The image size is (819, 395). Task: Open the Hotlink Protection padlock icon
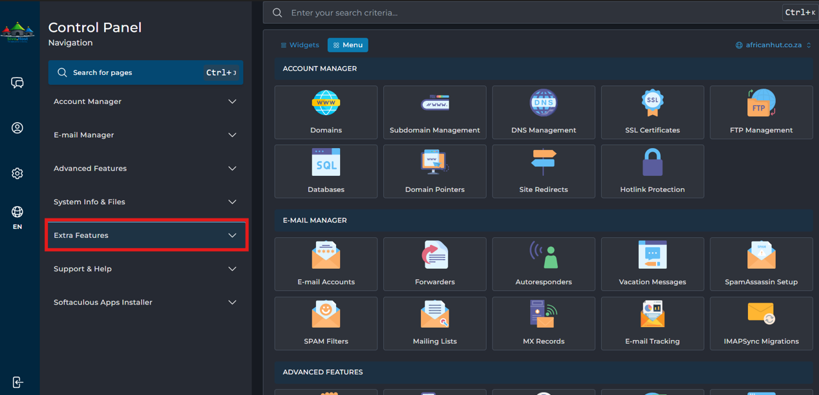[x=652, y=171]
